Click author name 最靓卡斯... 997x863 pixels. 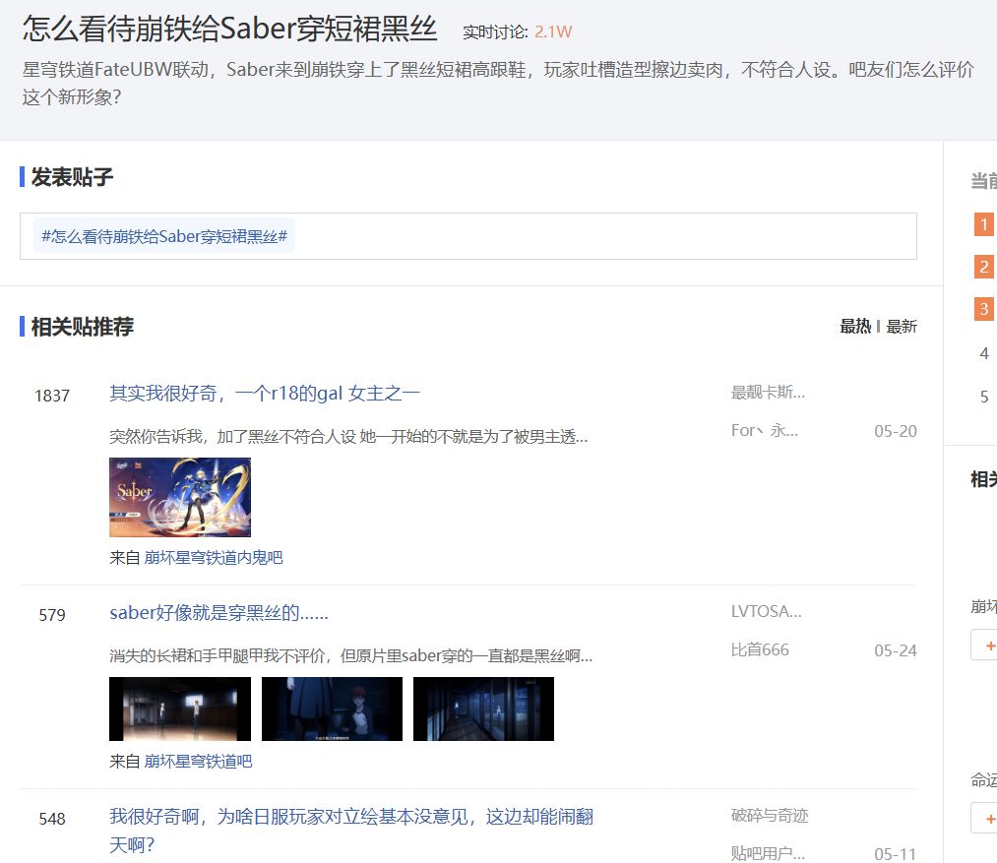[x=768, y=393]
